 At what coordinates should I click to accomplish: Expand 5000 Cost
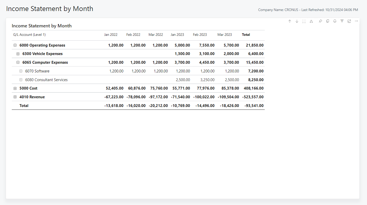(15, 88)
